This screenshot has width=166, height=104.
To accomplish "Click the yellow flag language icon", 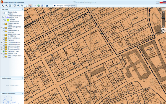I will (x=157, y=2).
